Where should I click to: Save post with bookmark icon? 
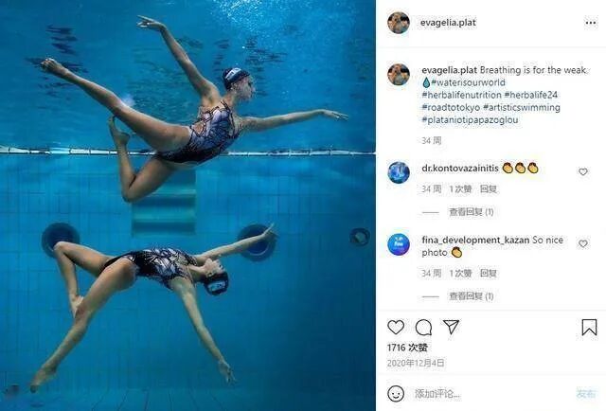589,327
